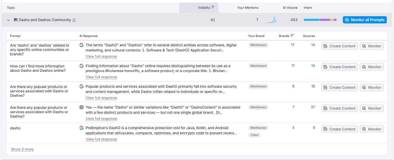
Task: Click the Your Brand column header
Action: [x=256, y=36]
